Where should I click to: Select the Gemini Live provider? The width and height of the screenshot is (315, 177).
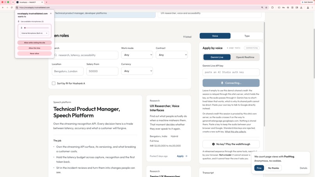point(217,57)
